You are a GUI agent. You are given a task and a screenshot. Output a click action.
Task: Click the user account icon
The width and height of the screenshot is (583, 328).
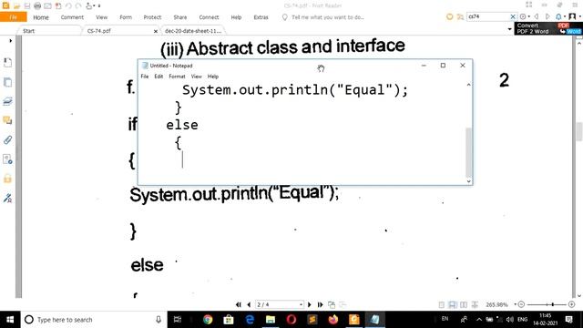573,16
